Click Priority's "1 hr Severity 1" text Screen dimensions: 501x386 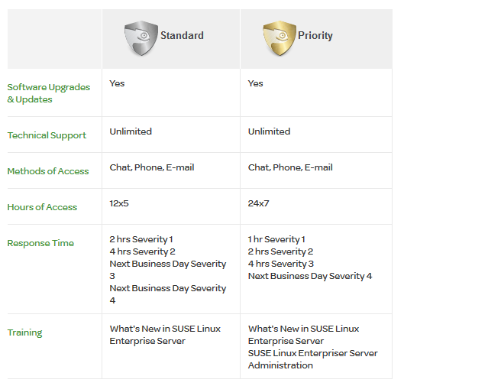click(276, 239)
